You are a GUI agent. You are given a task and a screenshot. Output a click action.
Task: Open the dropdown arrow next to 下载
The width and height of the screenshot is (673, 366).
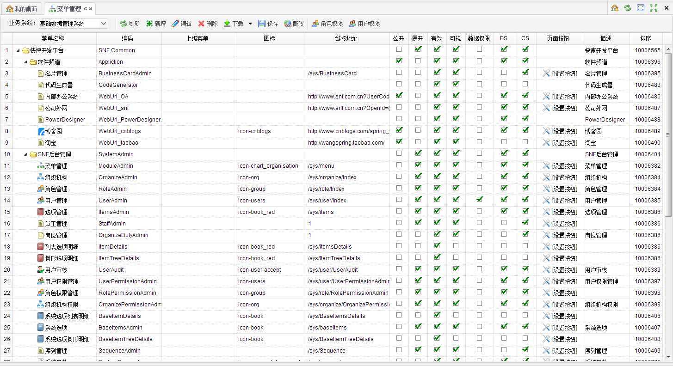[x=250, y=24]
